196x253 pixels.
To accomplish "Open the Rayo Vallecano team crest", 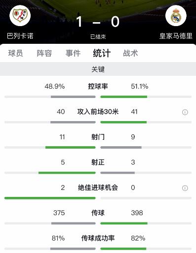I will click(20, 16).
